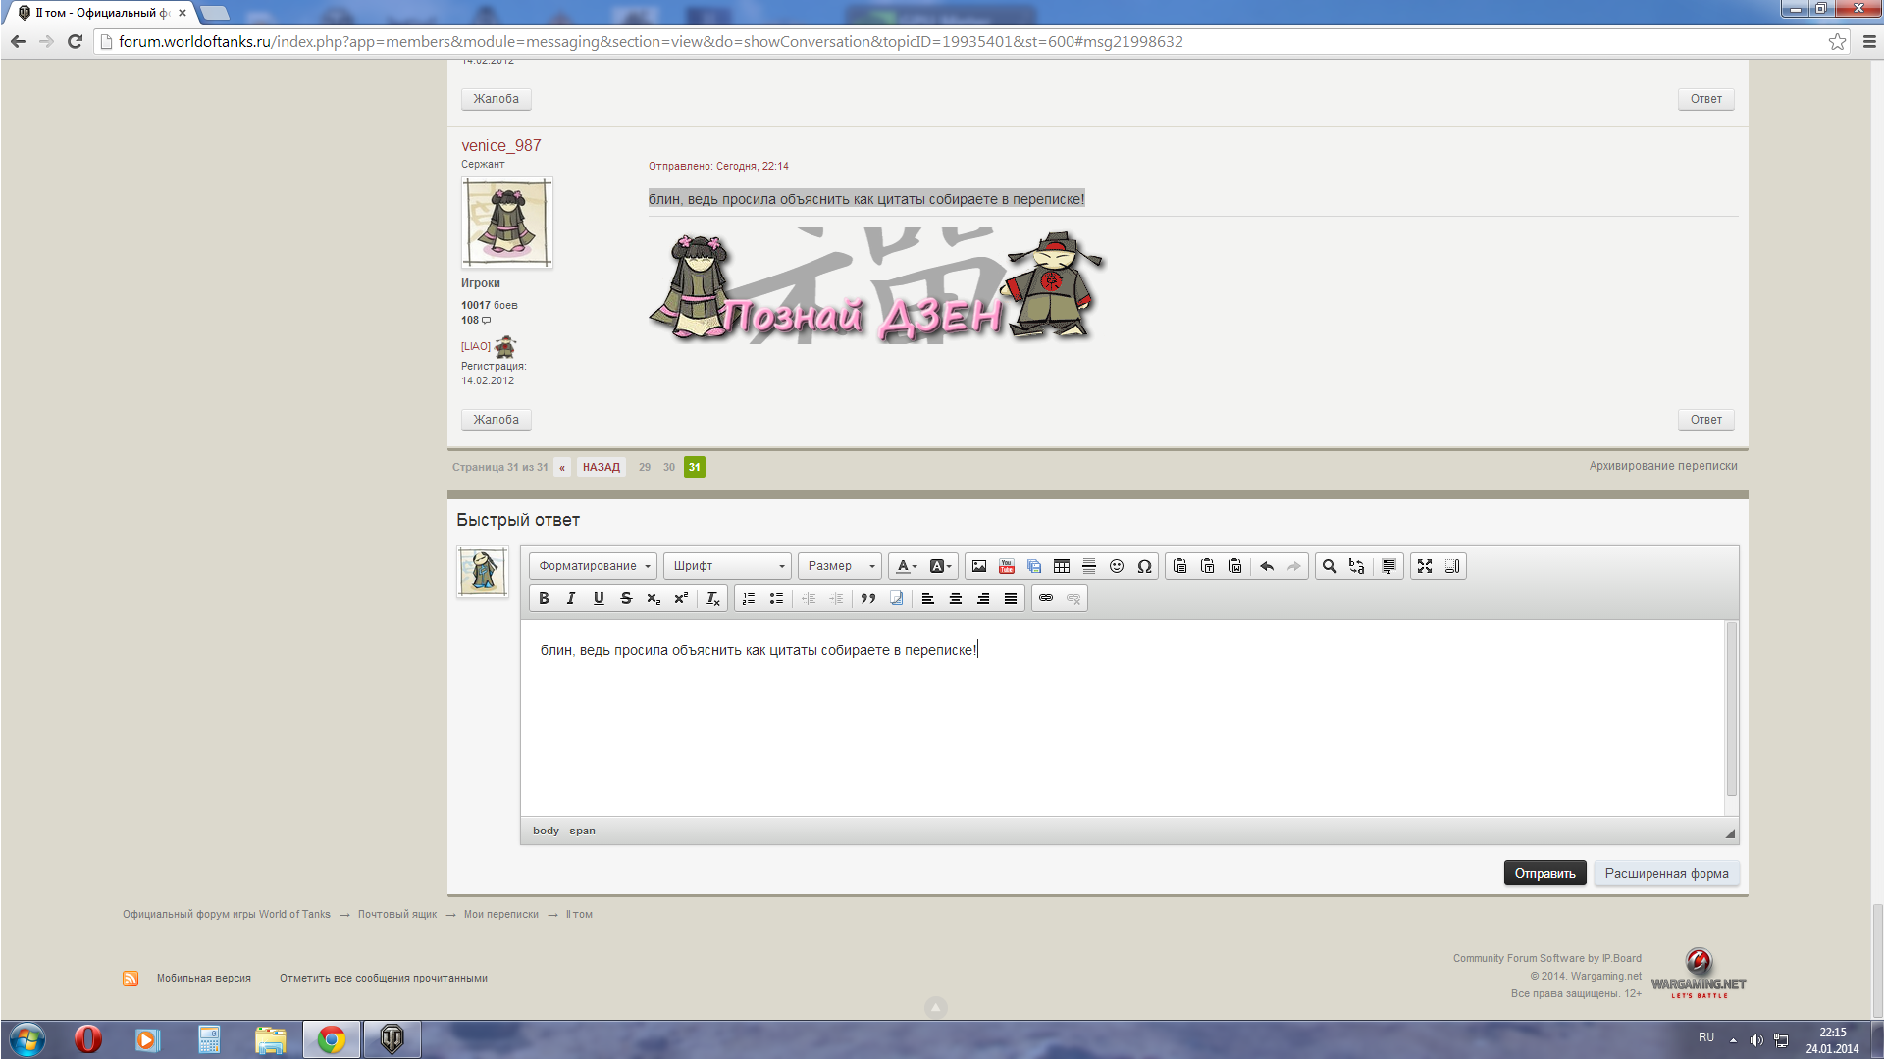Image resolution: width=1884 pixels, height=1059 pixels.
Task: Open smiley emoticon picker
Action: pos(1117,566)
